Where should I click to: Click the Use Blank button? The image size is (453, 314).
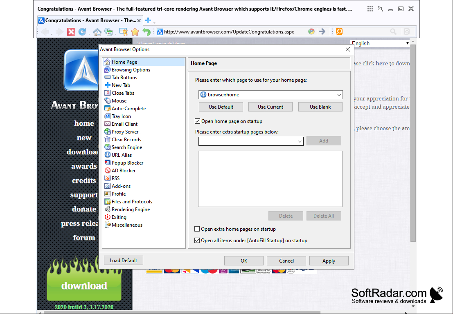[320, 107]
